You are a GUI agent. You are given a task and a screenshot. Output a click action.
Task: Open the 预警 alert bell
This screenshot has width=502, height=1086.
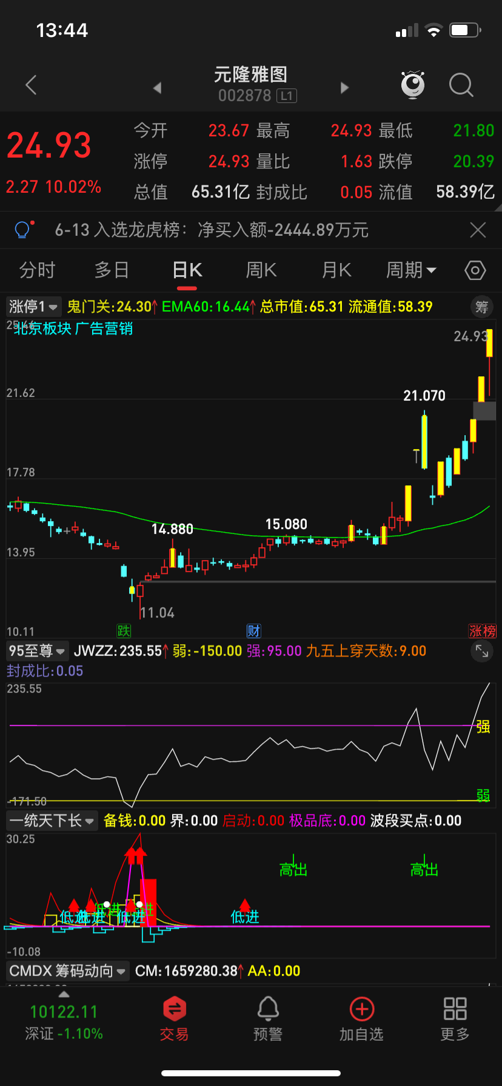click(268, 1019)
